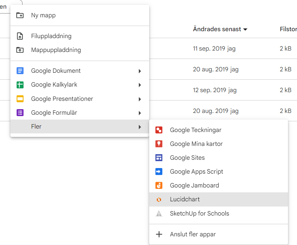Screen dimensions: 297x245
Task: Expand the Google Dokument submenu arrow
Action: tap(140, 71)
